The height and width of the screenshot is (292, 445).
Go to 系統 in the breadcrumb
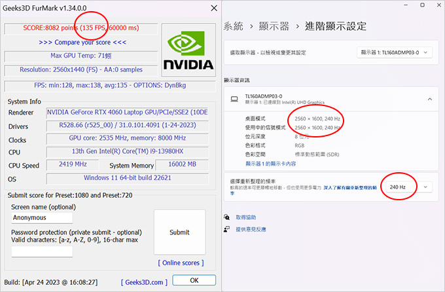pyautogui.click(x=233, y=26)
